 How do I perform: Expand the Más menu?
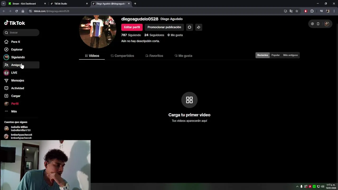(21, 111)
